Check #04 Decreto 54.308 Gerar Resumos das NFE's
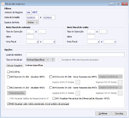Viewport: 129px width, 118px height. click(x=51, y=88)
